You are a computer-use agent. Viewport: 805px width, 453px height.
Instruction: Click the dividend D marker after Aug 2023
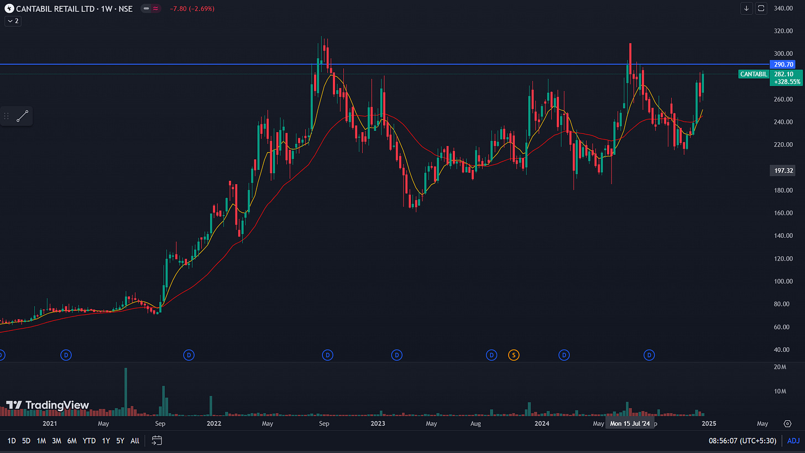click(x=491, y=355)
